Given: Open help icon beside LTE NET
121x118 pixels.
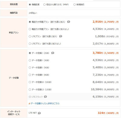Looking at the screenshot, I should point(39,113).
